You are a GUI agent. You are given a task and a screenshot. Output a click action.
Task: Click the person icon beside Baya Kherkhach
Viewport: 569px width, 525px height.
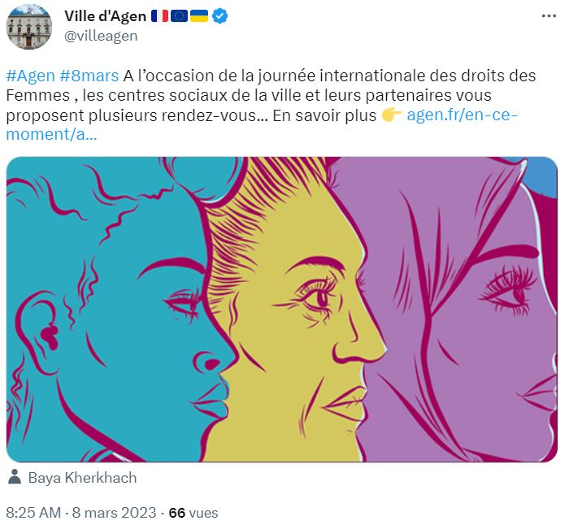[15, 477]
